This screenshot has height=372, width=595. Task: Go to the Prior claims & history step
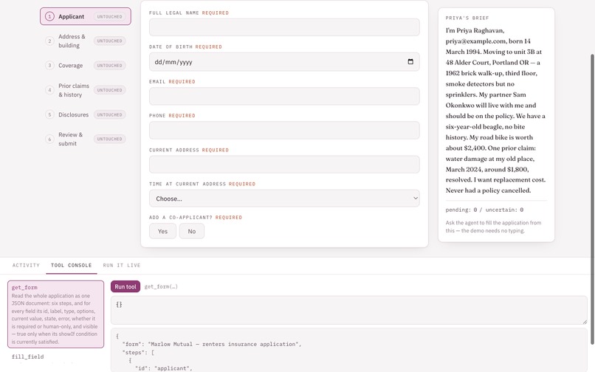pos(86,90)
